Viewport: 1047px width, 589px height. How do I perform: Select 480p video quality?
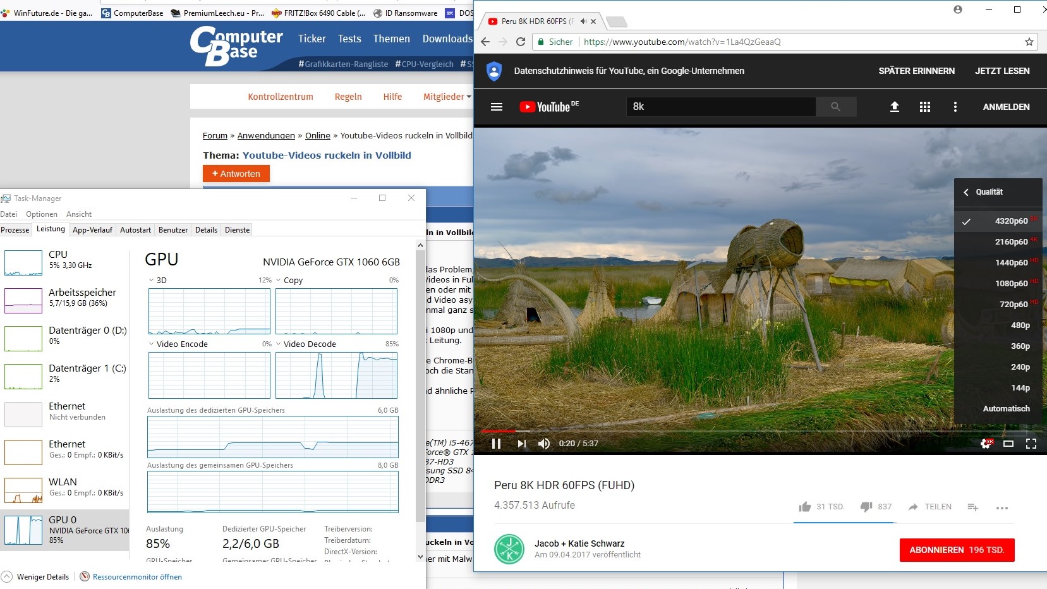(x=998, y=325)
